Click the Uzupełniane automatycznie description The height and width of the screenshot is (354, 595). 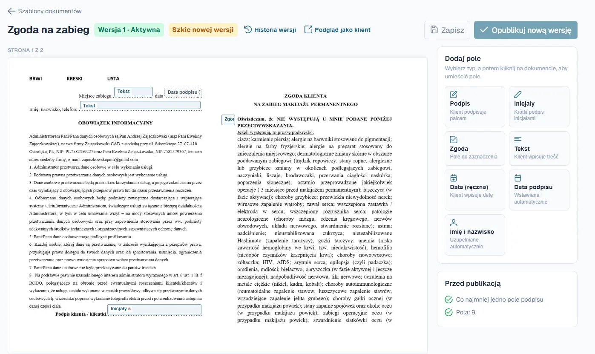click(466, 243)
